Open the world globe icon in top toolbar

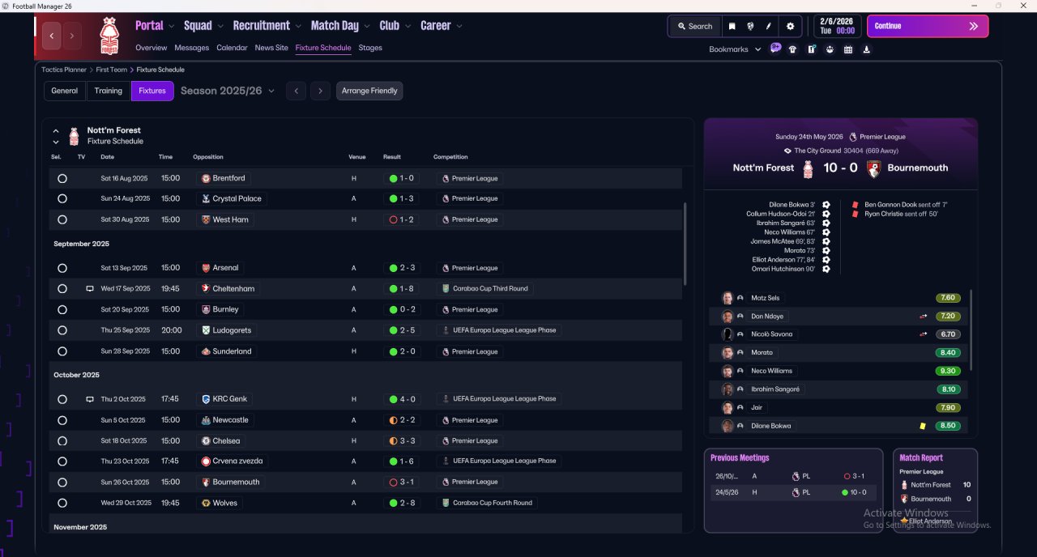[750, 26]
